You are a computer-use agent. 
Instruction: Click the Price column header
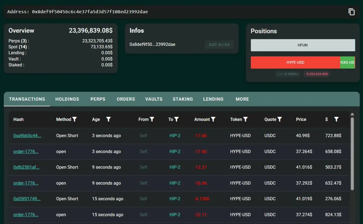coord(301,119)
